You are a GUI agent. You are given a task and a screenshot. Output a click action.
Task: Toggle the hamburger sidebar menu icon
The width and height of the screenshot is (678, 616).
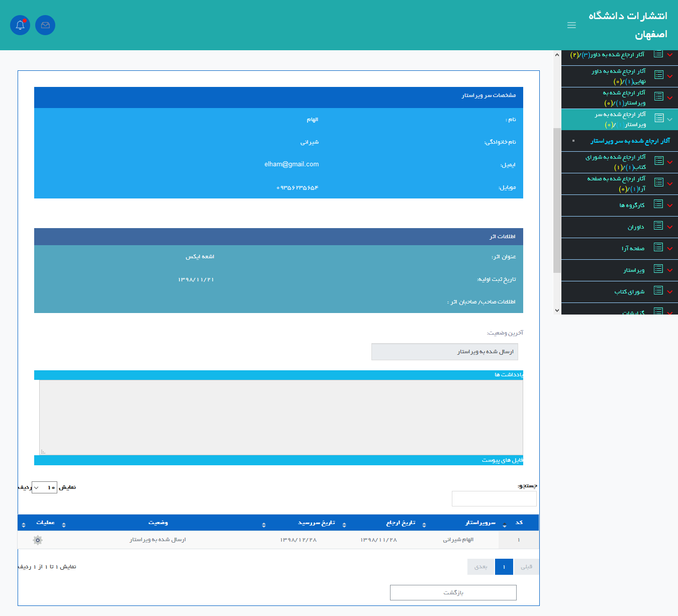[x=571, y=25]
